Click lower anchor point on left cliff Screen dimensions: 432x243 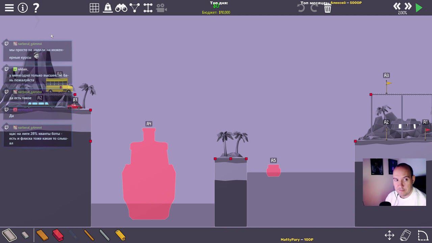click(90, 141)
